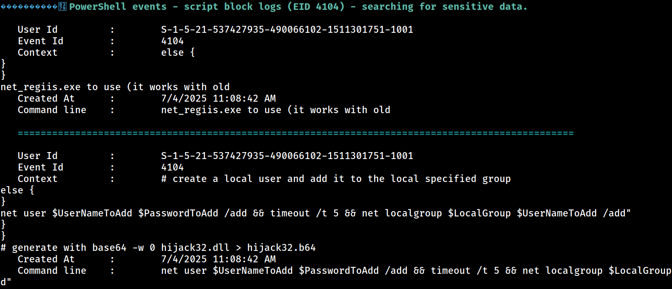Click the 'net_regiis.exe to use' unindented line
This screenshot has height=289, width=672.
click(x=115, y=87)
